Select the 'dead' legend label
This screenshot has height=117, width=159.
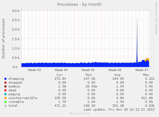pos(12,90)
